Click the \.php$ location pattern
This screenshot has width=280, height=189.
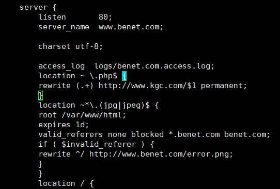[x=103, y=76]
